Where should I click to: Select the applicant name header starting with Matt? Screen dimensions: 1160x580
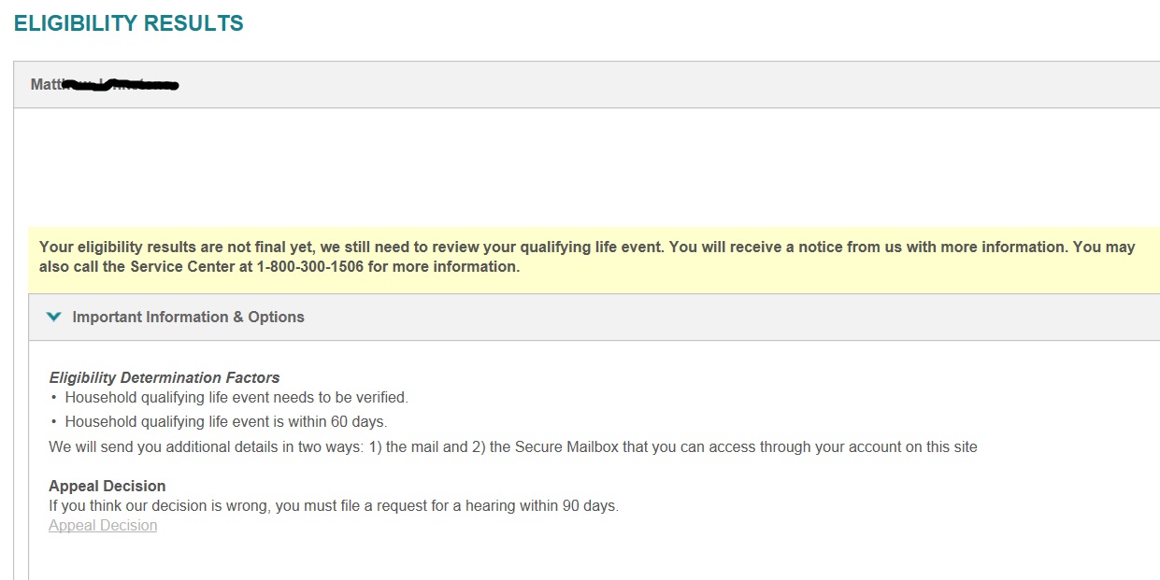click(105, 84)
